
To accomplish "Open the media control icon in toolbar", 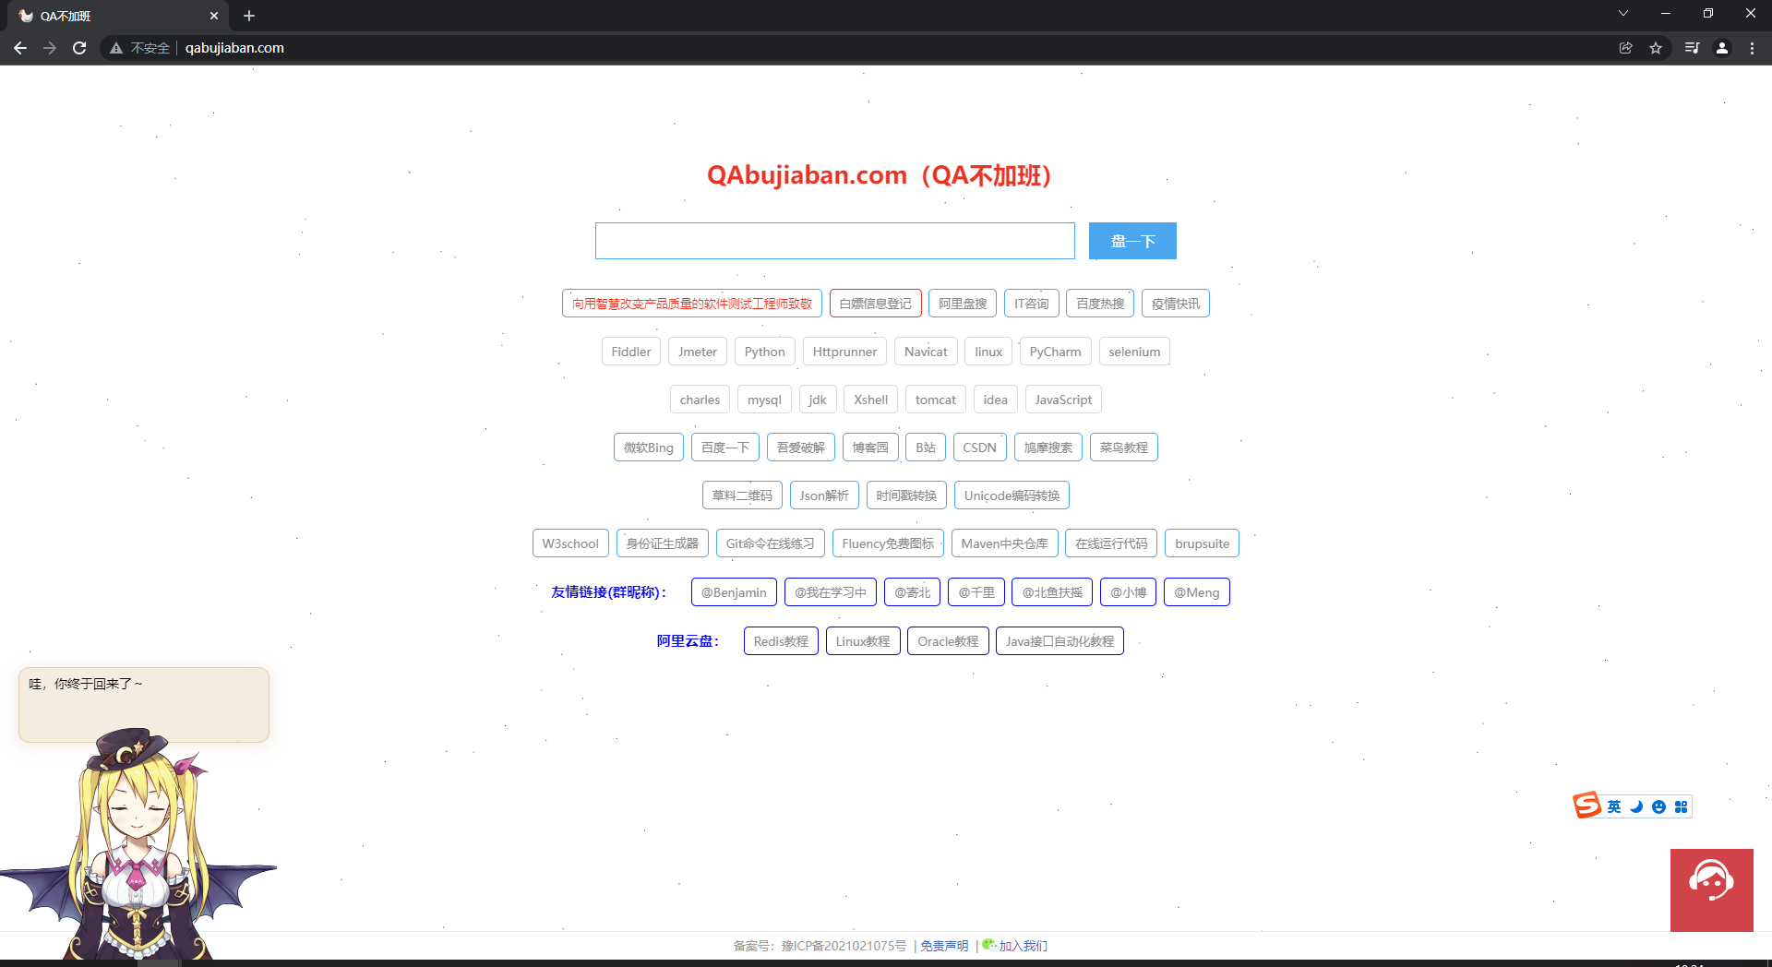I will click(1692, 48).
